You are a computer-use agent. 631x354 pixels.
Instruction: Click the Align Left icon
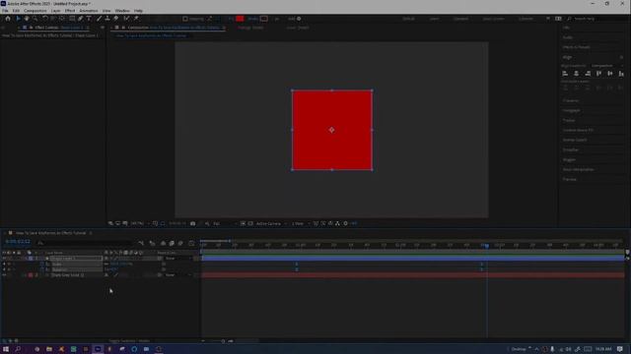click(565, 74)
